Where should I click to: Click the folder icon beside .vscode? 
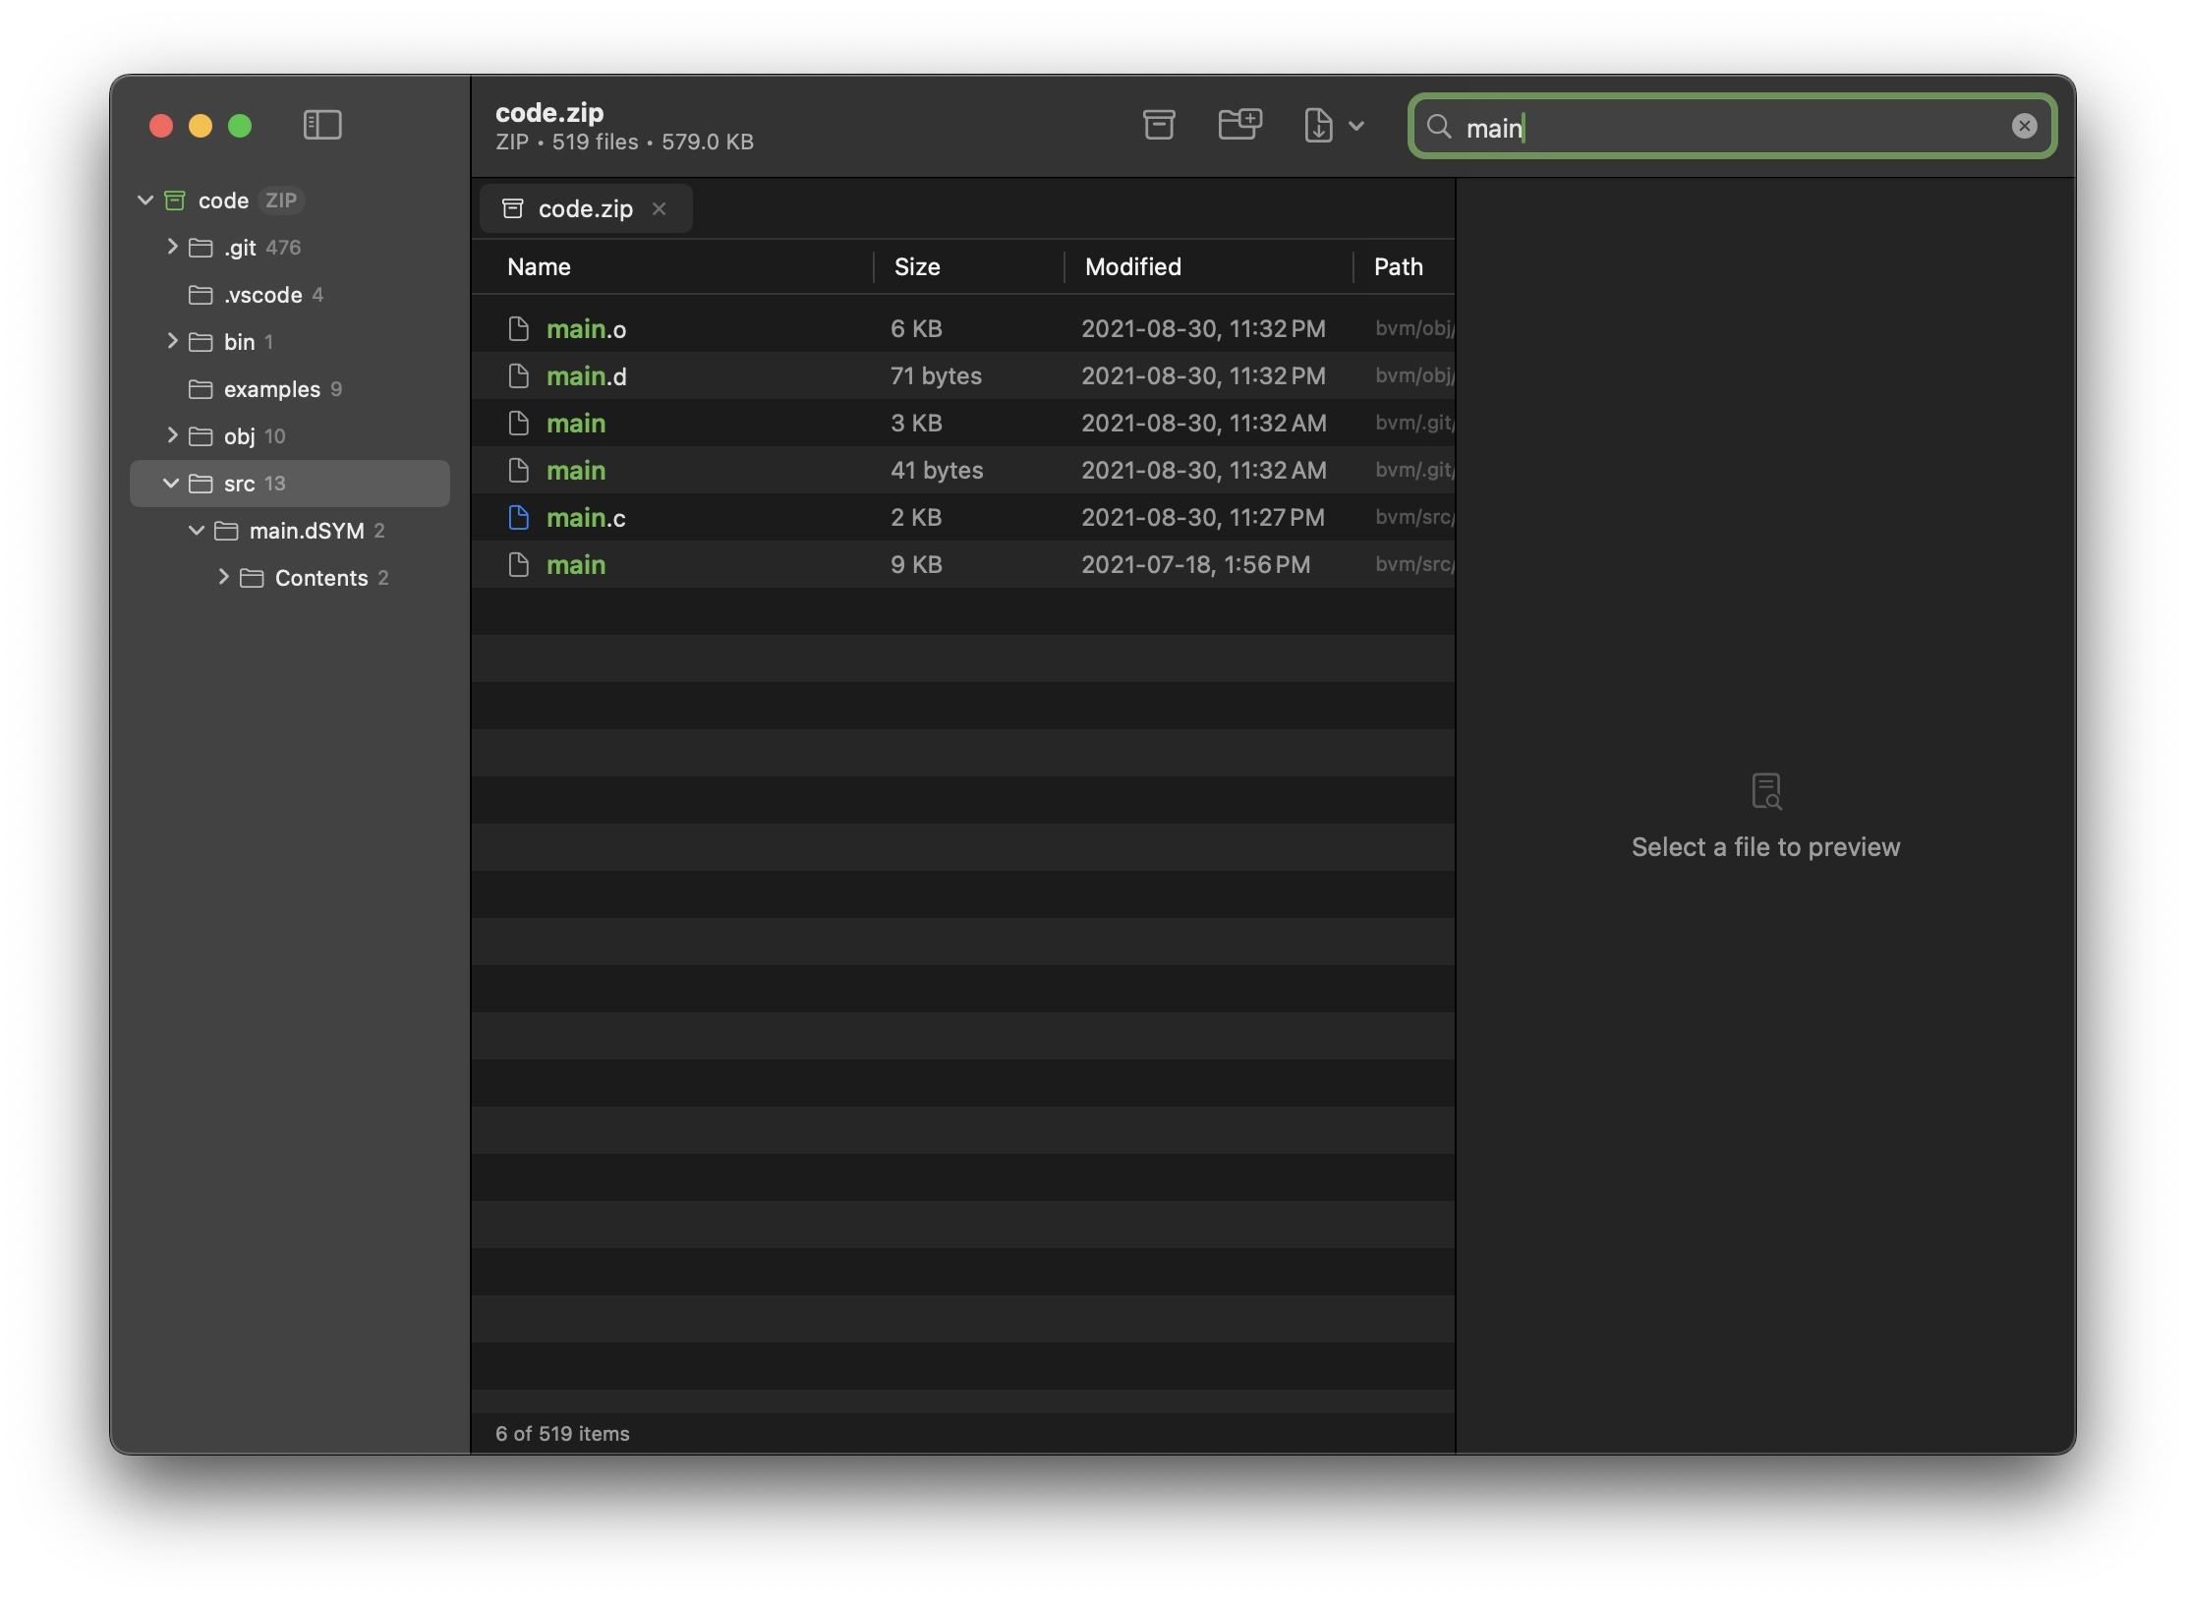point(201,295)
